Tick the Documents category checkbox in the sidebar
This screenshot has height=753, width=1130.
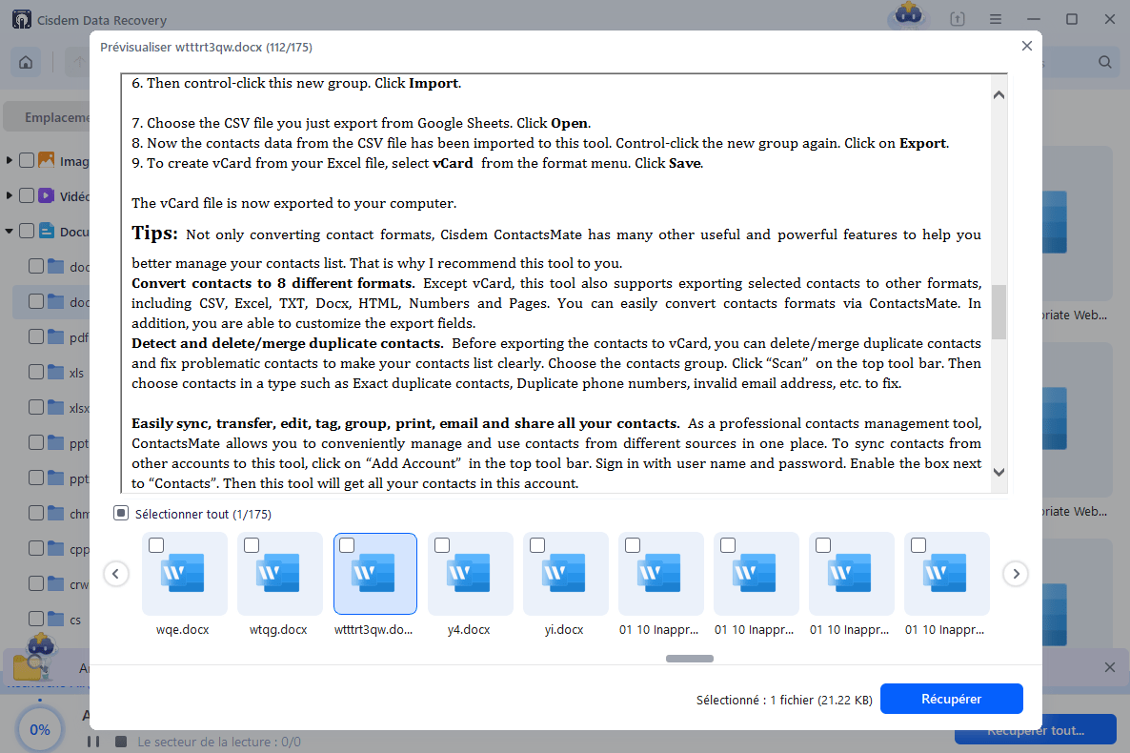pyautogui.click(x=27, y=231)
